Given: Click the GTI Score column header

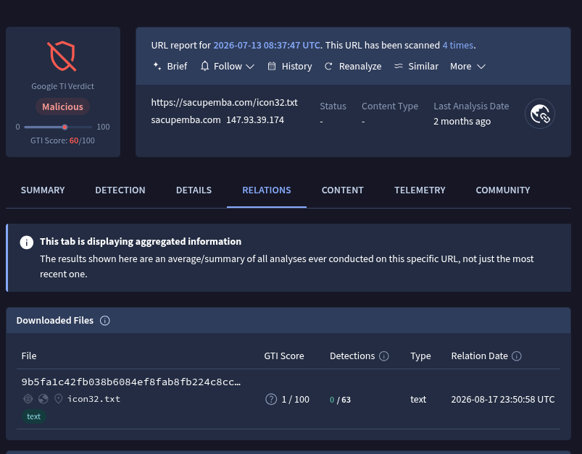Looking at the screenshot, I should (x=284, y=356).
